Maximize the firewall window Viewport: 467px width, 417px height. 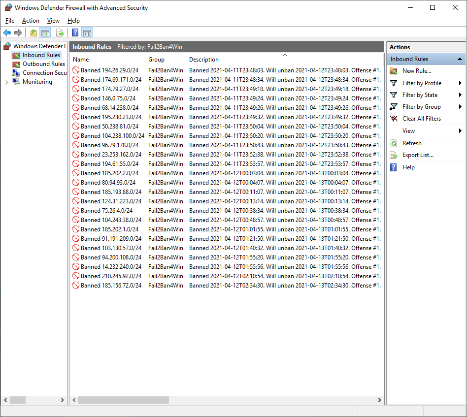click(433, 7)
